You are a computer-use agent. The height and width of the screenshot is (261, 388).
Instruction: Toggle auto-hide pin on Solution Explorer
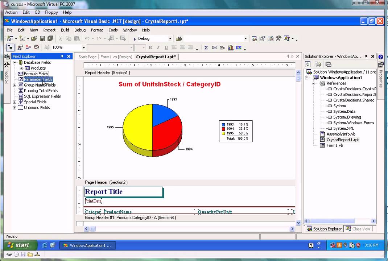[366, 57]
